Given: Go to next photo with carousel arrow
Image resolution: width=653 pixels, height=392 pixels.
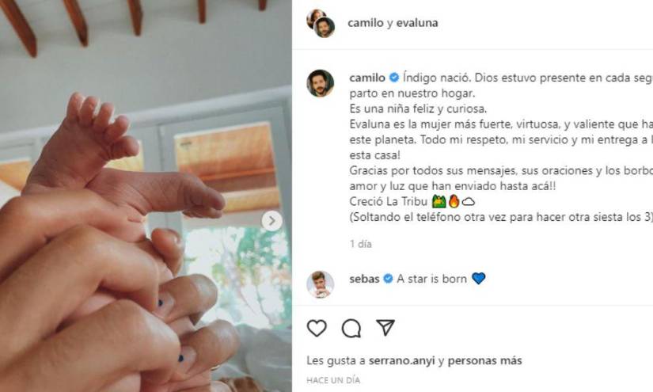Looking at the screenshot, I should tap(271, 221).
